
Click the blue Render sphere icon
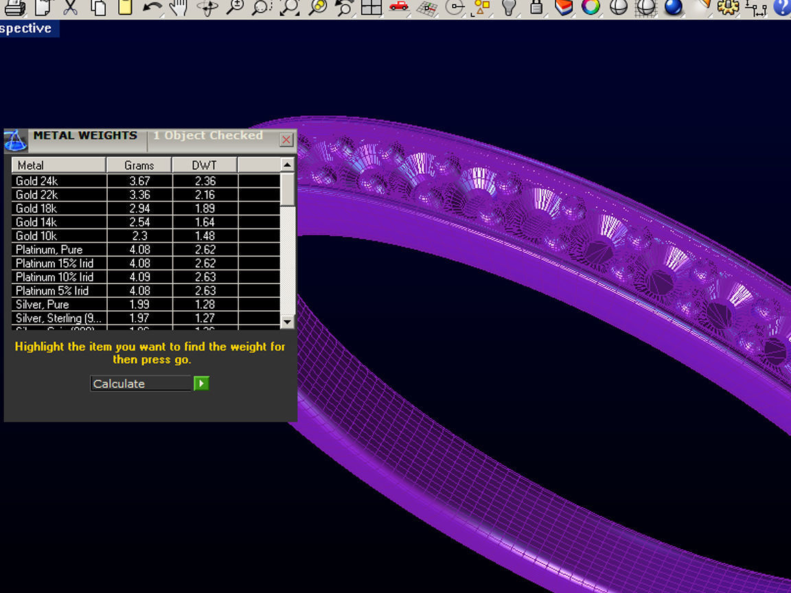tap(674, 7)
